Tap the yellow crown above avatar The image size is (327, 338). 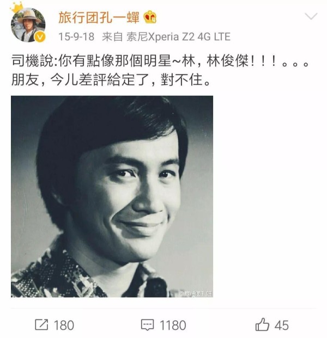tap(16, 8)
